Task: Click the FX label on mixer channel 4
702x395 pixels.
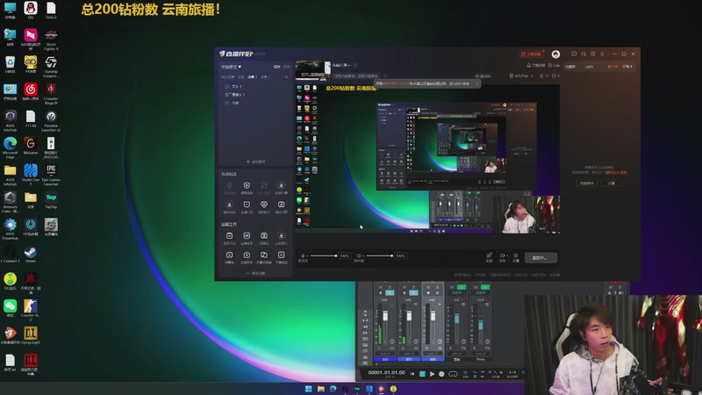Action: [463, 348]
